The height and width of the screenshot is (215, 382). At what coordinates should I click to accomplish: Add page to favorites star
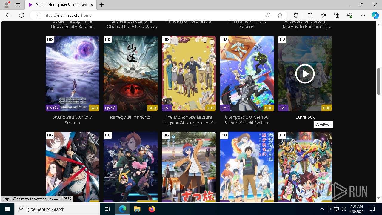(280, 15)
